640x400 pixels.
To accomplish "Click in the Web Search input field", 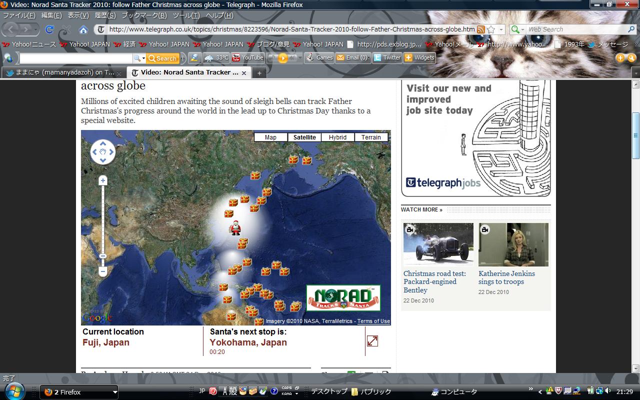I will tap(576, 29).
